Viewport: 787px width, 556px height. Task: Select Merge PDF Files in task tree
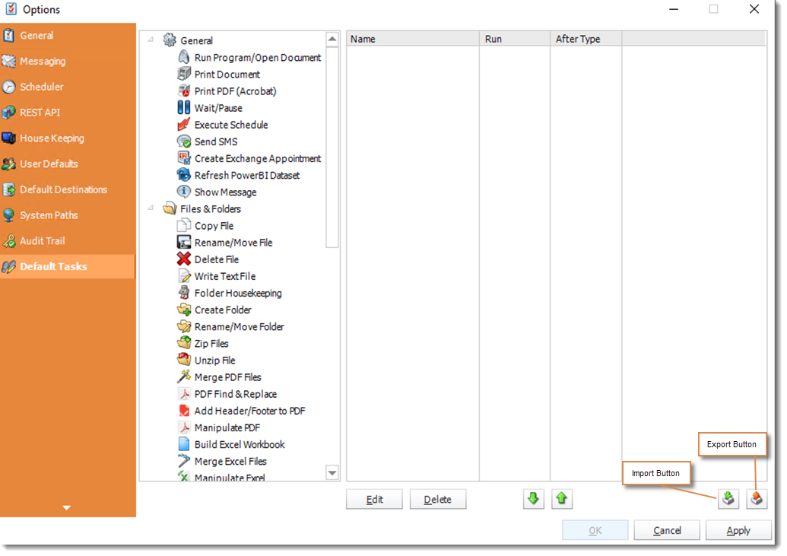pos(227,377)
